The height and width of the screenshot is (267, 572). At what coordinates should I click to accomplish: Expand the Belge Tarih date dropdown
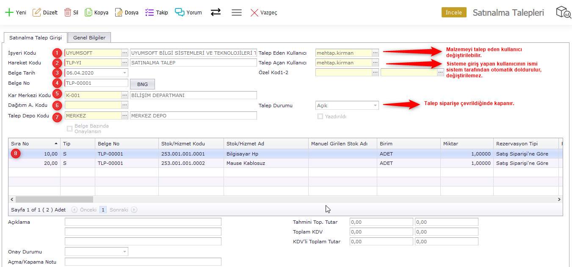(124, 73)
